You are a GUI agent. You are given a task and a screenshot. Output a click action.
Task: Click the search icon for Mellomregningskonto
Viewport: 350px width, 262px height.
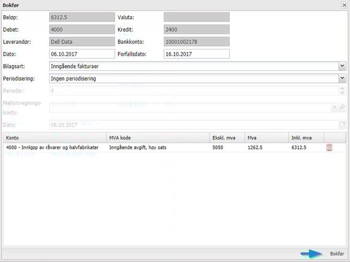pyautogui.click(x=342, y=107)
